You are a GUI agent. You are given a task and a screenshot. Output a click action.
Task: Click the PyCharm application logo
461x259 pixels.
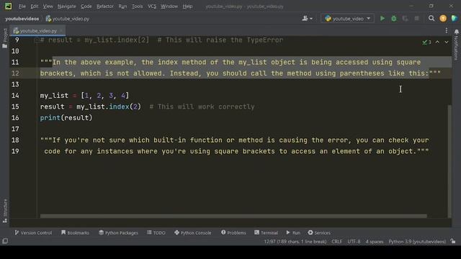[x=8, y=6]
